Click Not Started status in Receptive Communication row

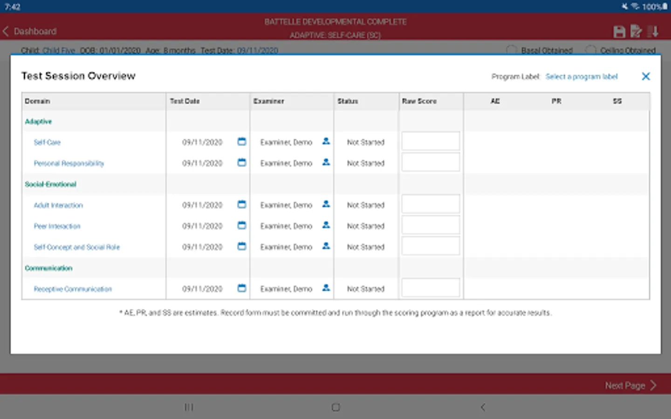(366, 289)
